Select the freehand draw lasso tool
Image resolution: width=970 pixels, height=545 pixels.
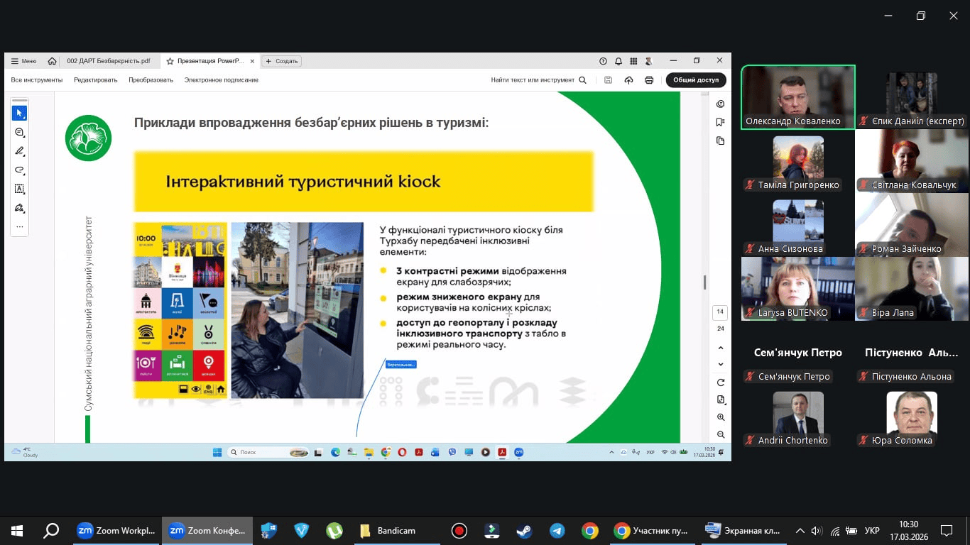(x=19, y=170)
